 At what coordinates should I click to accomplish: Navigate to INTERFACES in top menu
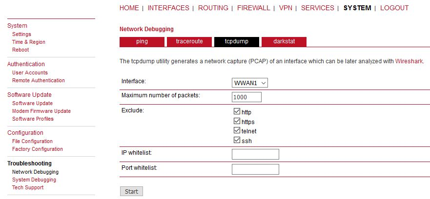pyautogui.click(x=168, y=8)
